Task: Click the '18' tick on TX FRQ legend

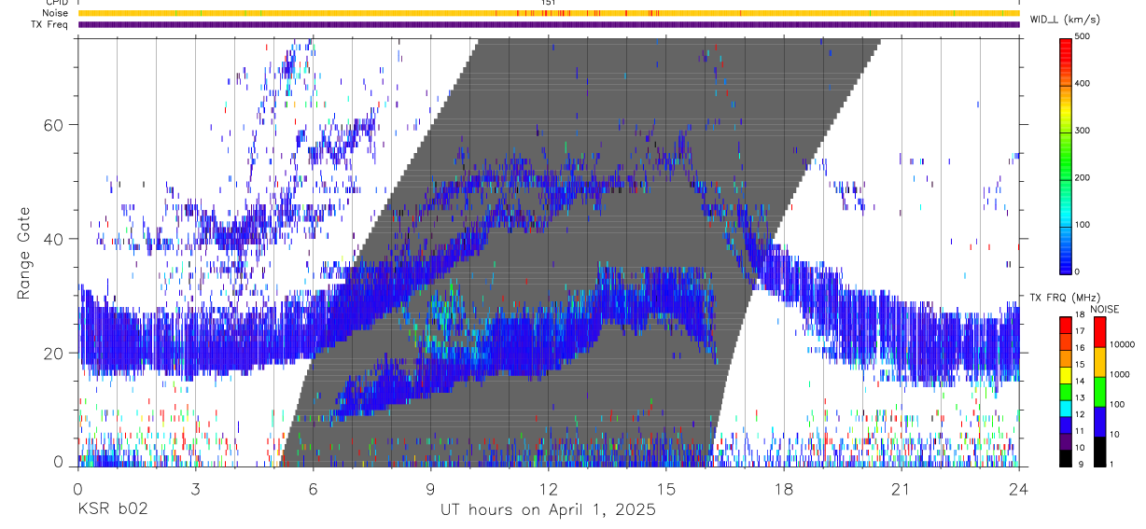Action: click(1080, 315)
